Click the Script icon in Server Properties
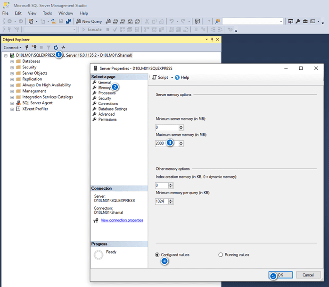The width and height of the screenshot is (329, 287). (x=155, y=77)
